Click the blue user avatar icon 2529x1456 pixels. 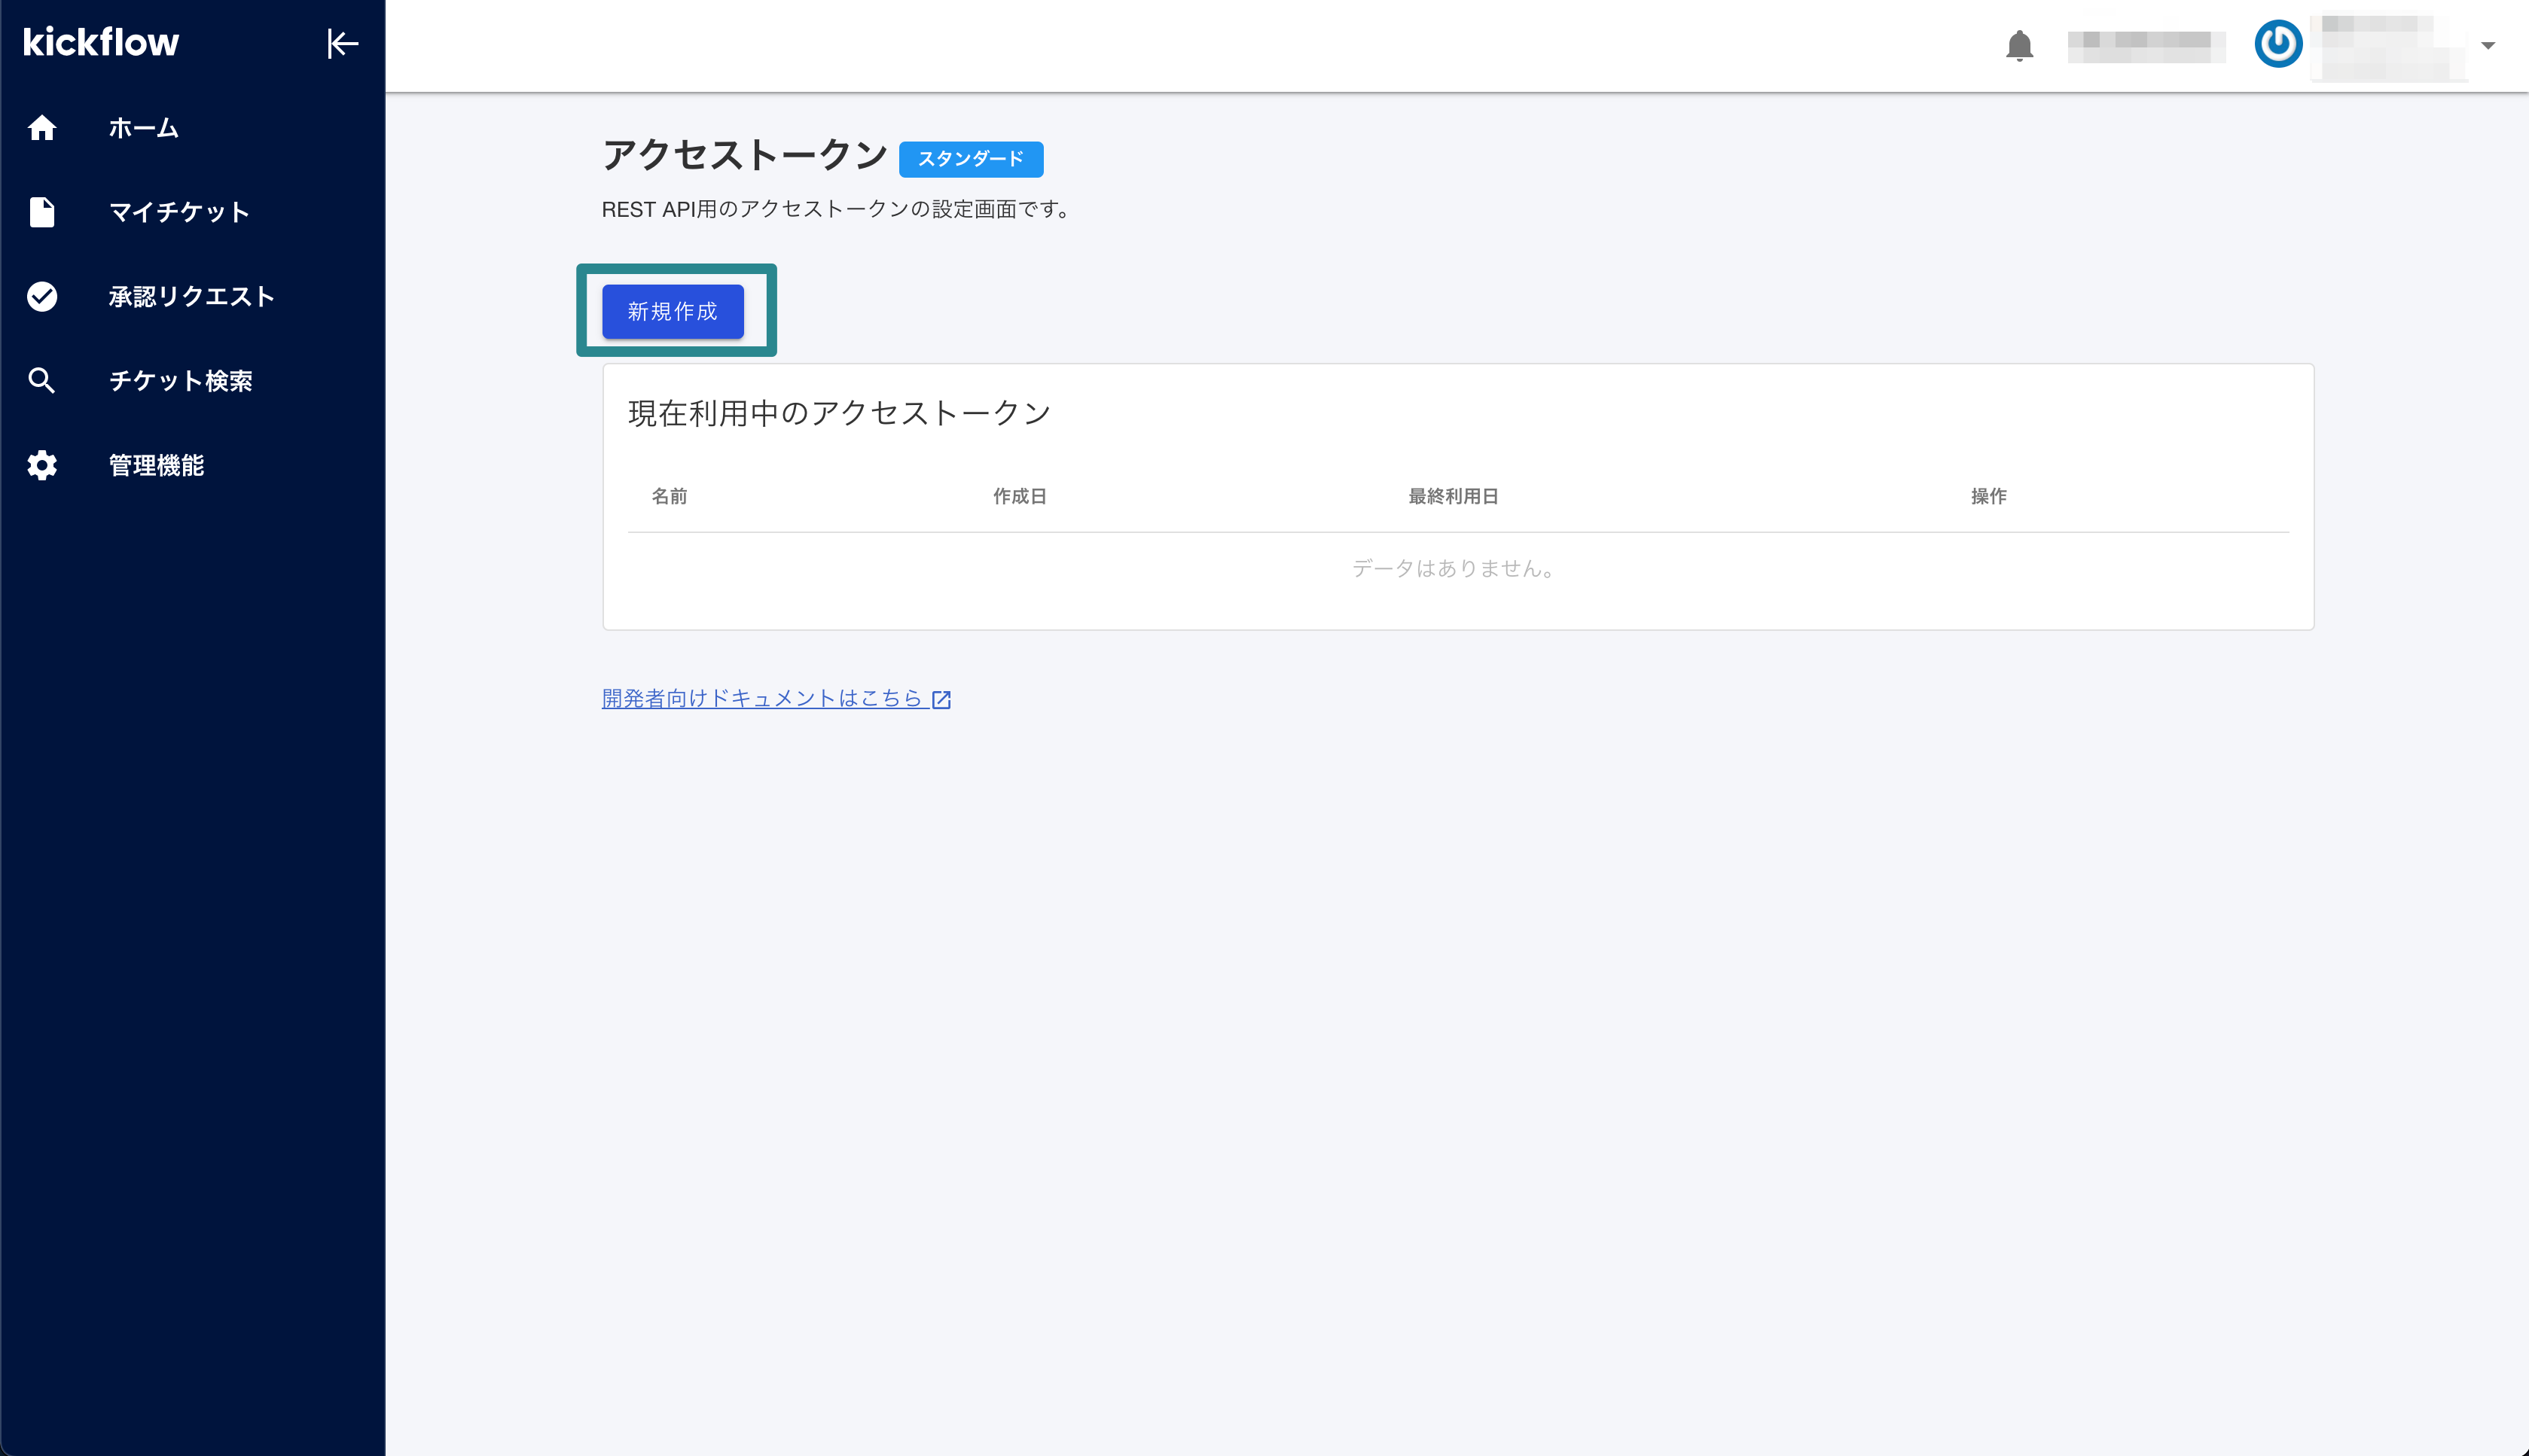(x=2278, y=45)
